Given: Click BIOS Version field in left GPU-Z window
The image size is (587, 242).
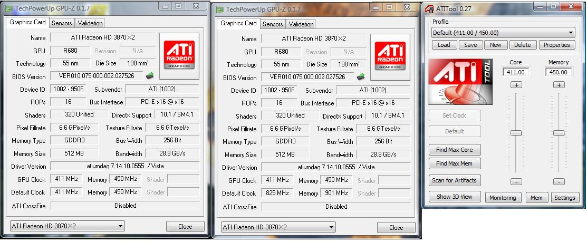Looking at the screenshot, I should click(97, 76).
